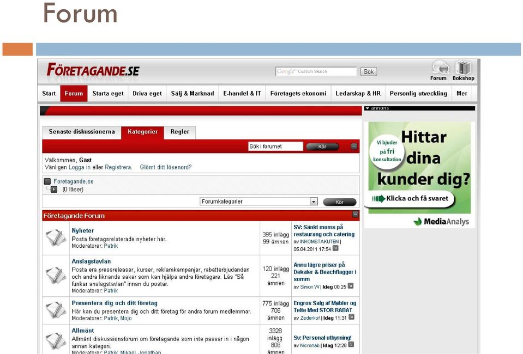Click the Logga in link

click(80, 167)
